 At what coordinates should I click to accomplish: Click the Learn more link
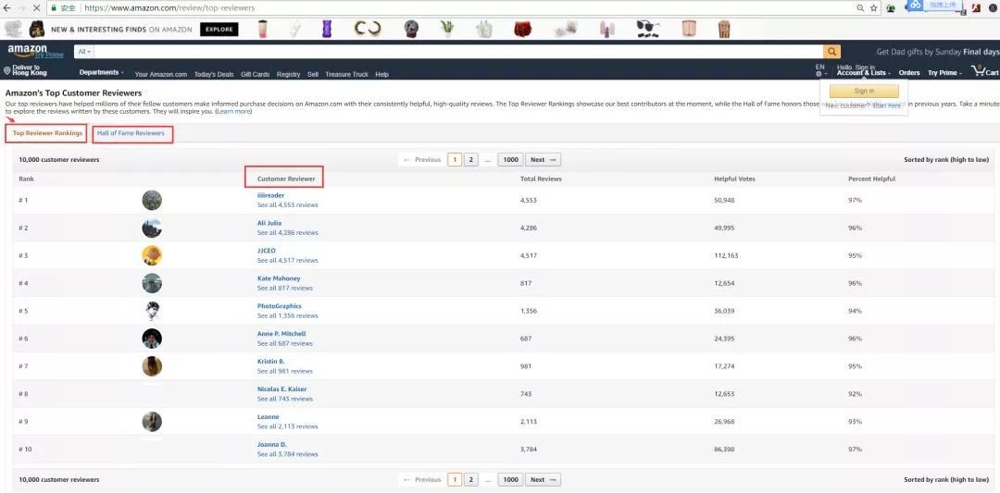233,112
